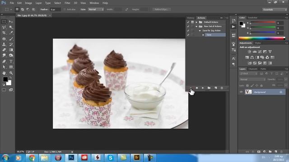
Task: Add a Vibrance adjustment
Action: [x=270, y=52]
